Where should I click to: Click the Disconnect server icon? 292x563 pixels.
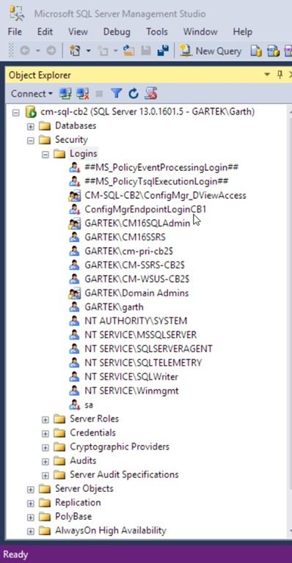click(x=83, y=94)
